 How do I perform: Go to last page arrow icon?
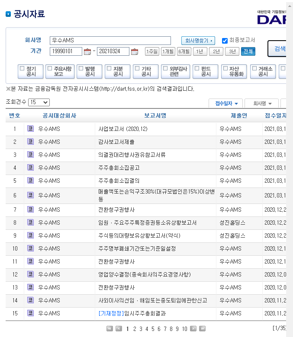pyautogui.click(x=203, y=329)
